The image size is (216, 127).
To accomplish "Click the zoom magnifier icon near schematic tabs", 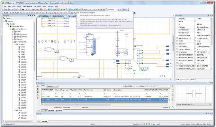I will 75,13.
